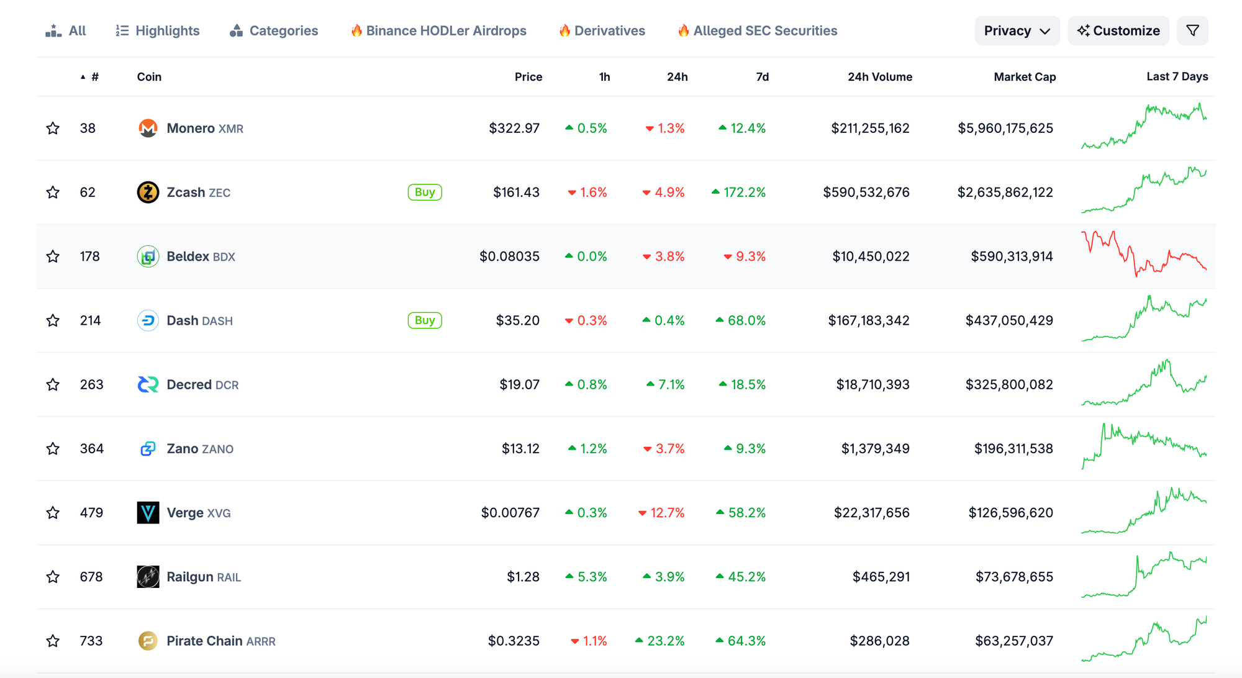This screenshot has width=1242, height=678.
Task: Click the Zcash coin logo icon
Action: pyautogui.click(x=148, y=192)
